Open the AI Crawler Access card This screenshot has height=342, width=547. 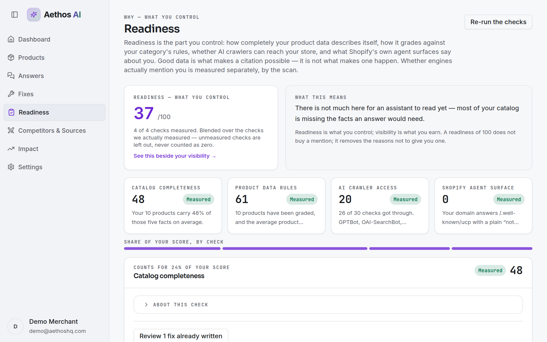[380, 205]
